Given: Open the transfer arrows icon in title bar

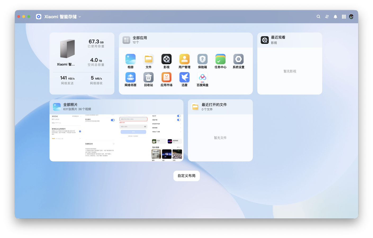Looking at the screenshot, I should click(327, 17).
